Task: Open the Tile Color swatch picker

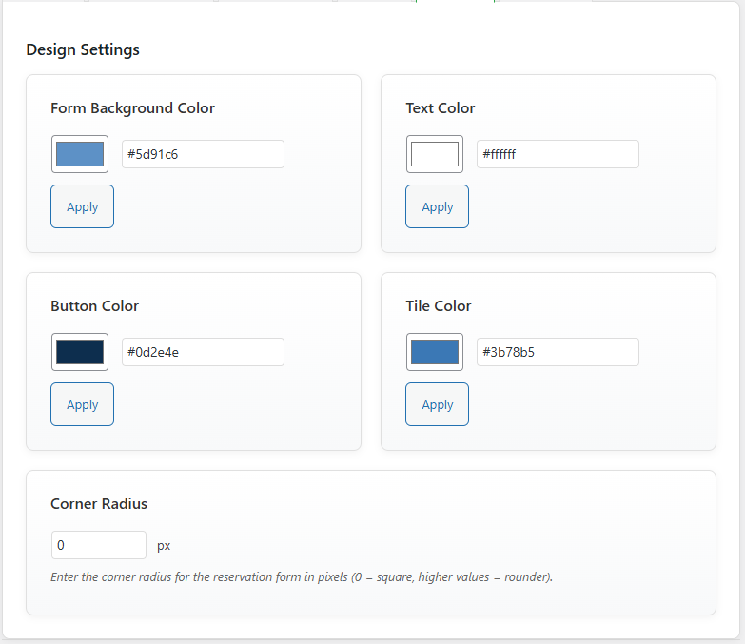Action: (x=434, y=352)
